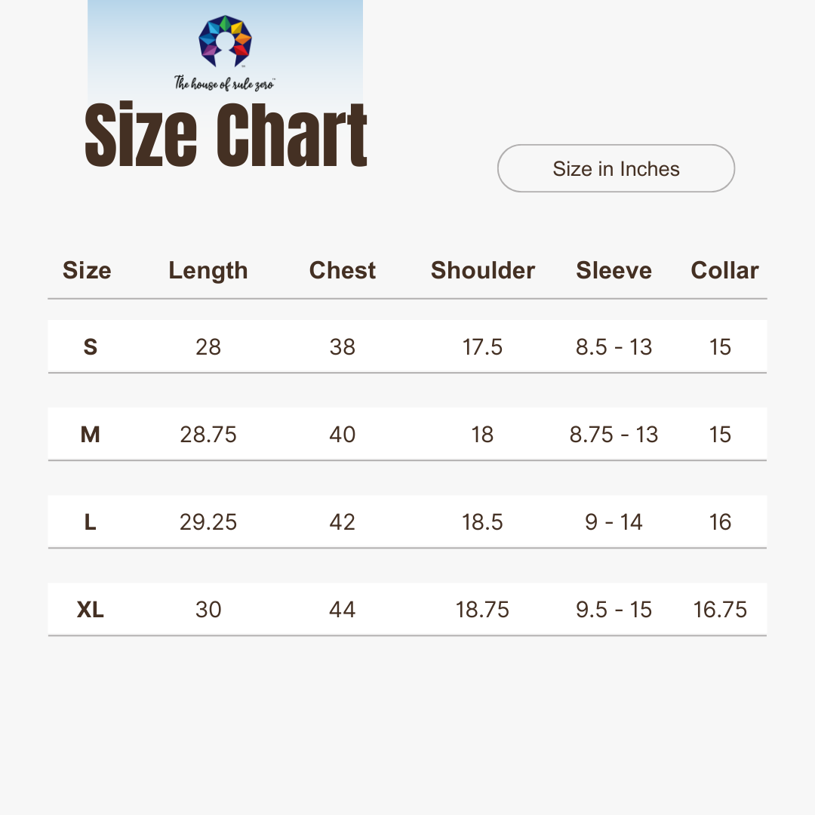Viewport: 815px width, 815px height.
Task: Click the Sleeve column header
Action: pyautogui.click(x=614, y=270)
